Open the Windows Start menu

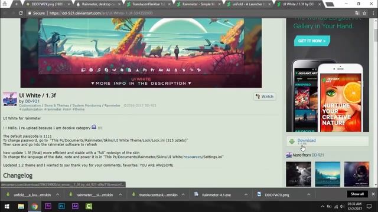pyautogui.click(x=7, y=207)
